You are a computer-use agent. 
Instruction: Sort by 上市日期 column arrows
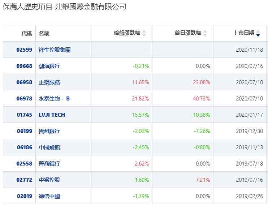click(258, 33)
